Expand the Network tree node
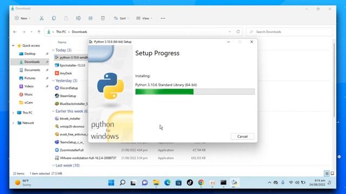The image size is (346, 194). tap(13, 123)
